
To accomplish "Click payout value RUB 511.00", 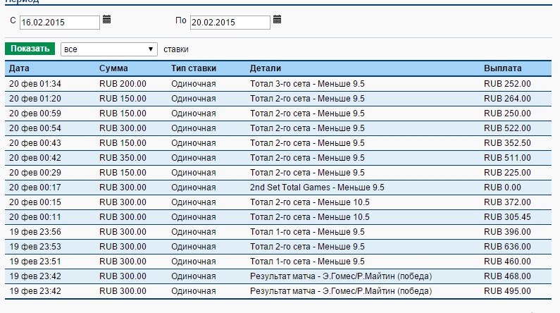I will point(507,158).
